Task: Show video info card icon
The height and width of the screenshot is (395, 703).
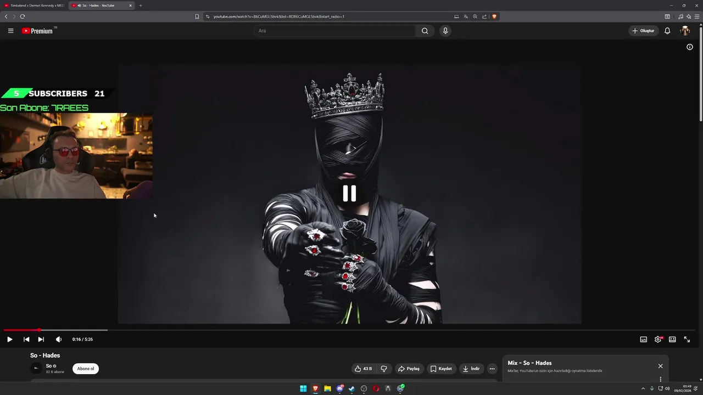Action: click(x=690, y=47)
